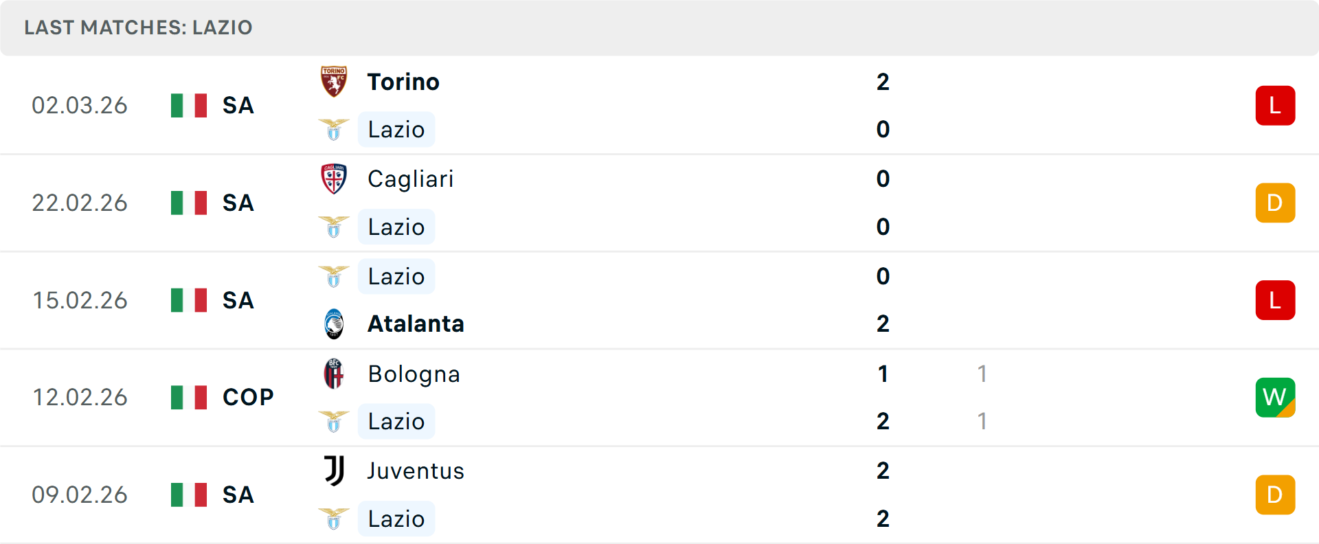
Task: Click the Torino club crest icon
Action: [334, 82]
